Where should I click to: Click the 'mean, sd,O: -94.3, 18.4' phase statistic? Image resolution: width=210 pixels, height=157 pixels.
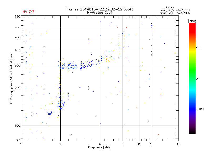[x=175, y=10]
